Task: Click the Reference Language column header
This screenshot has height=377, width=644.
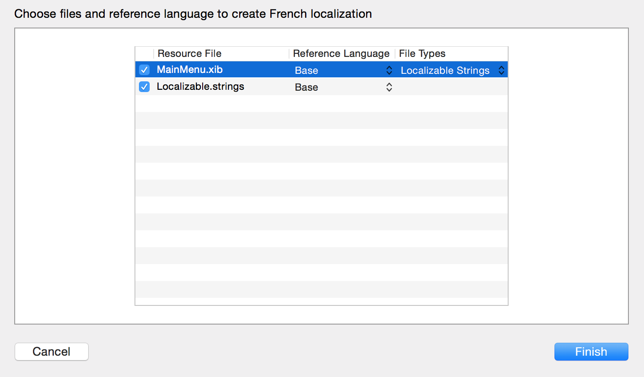Action: point(341,53)
